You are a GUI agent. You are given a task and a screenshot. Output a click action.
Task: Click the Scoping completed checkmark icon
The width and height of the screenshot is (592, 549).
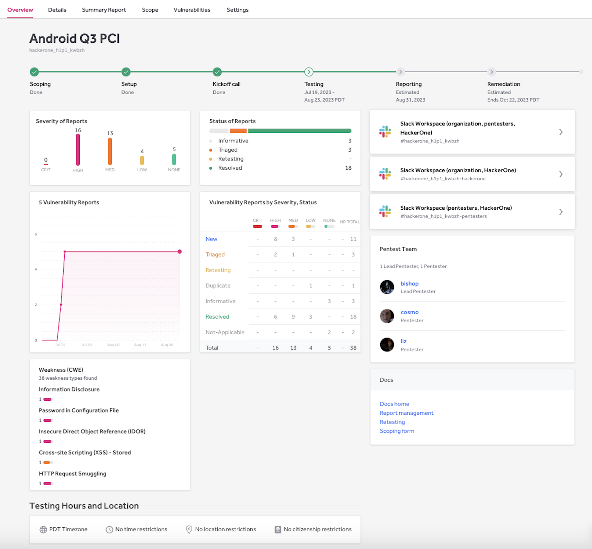tap(34, 72)
